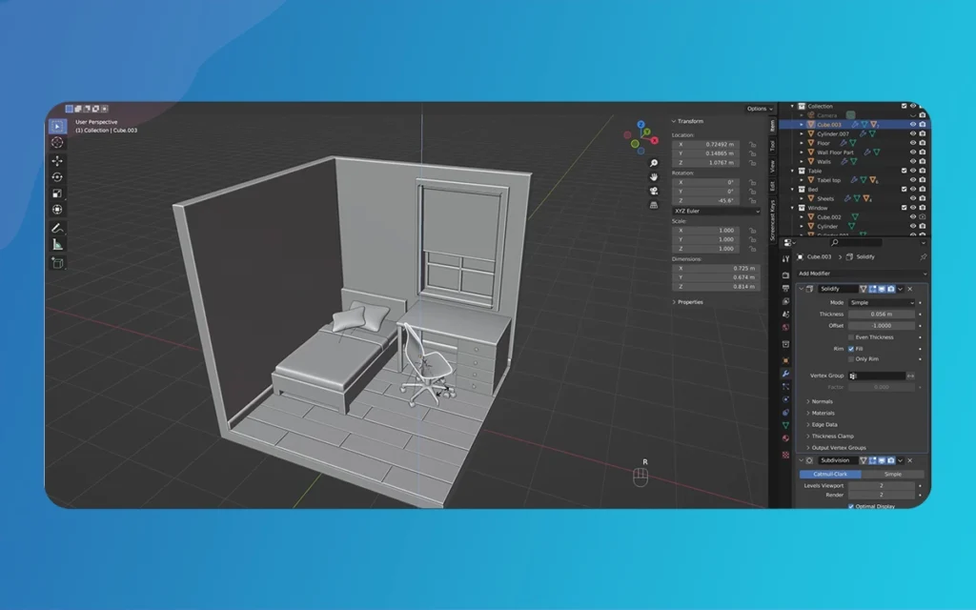This screenshot has height=610, width=976.
Task: Select the Transform tool in the toolbar
Action: (58, 207)
